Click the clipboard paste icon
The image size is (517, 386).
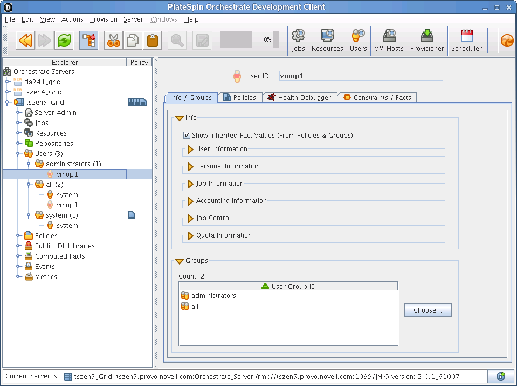[x=153, y=40]
